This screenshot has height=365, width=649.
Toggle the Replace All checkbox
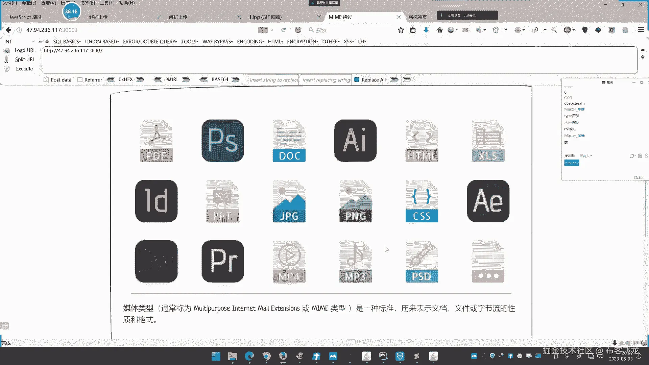[357, 80]
